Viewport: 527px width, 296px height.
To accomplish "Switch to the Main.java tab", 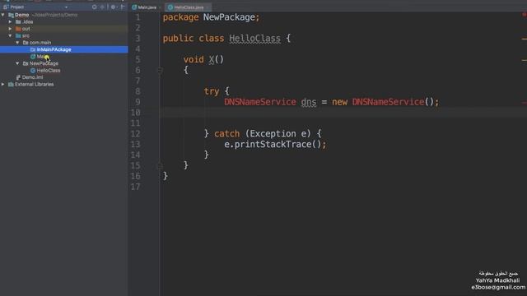I will coord(147,7).
